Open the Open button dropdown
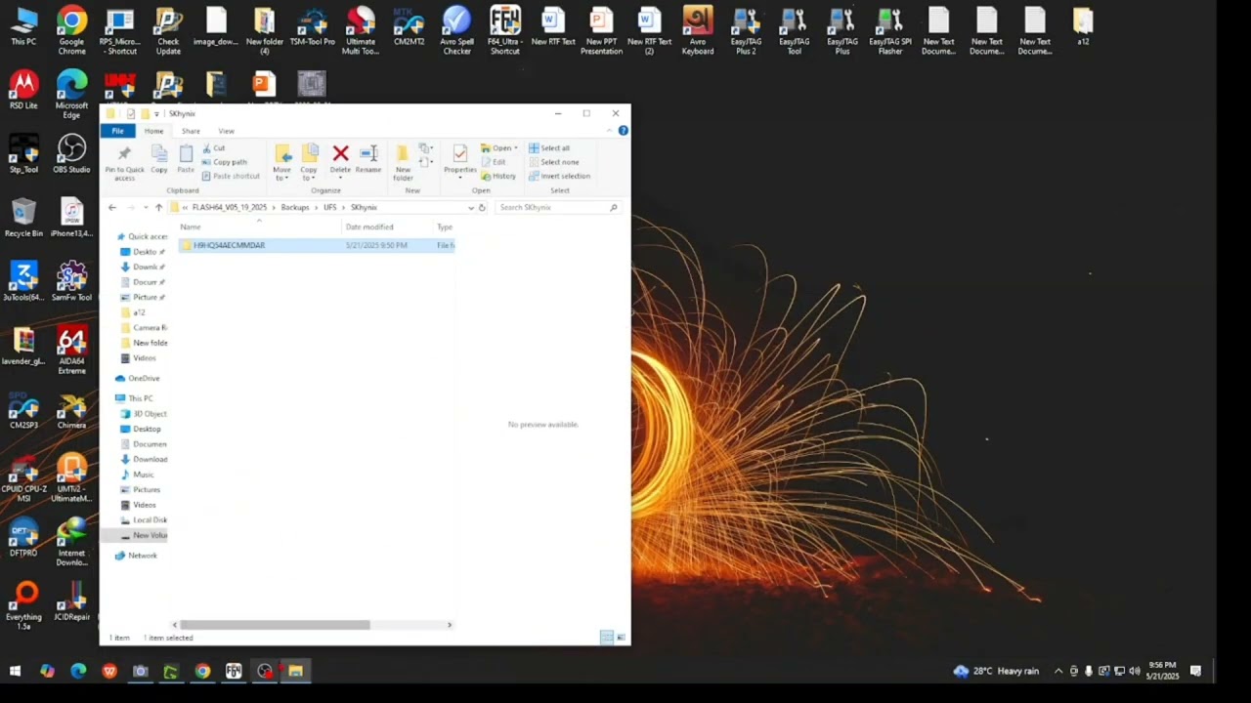 (516, 148)
